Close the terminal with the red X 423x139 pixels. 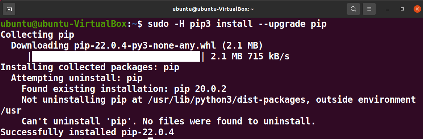(x=417, y=9)
